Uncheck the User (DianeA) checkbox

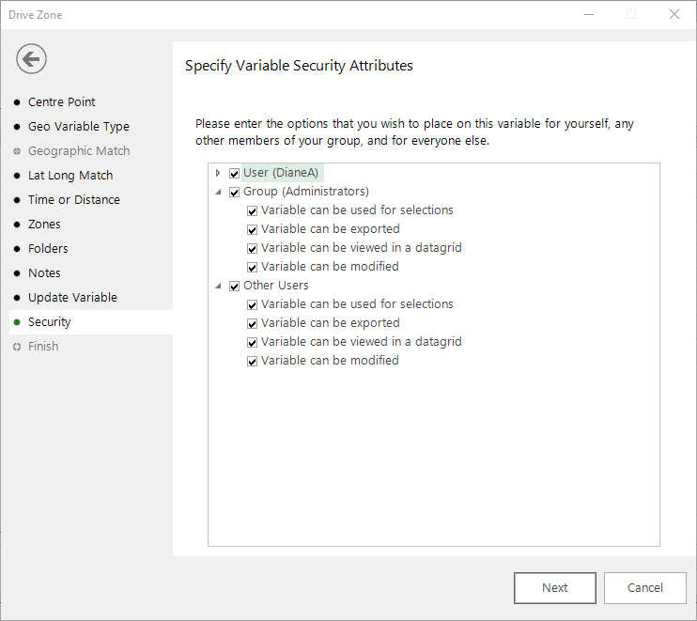234,174
